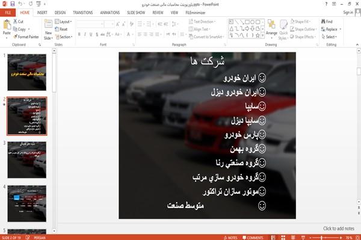Open the Align Text dropdown
This screenshot has height=240, width=361.
(200, 29)
